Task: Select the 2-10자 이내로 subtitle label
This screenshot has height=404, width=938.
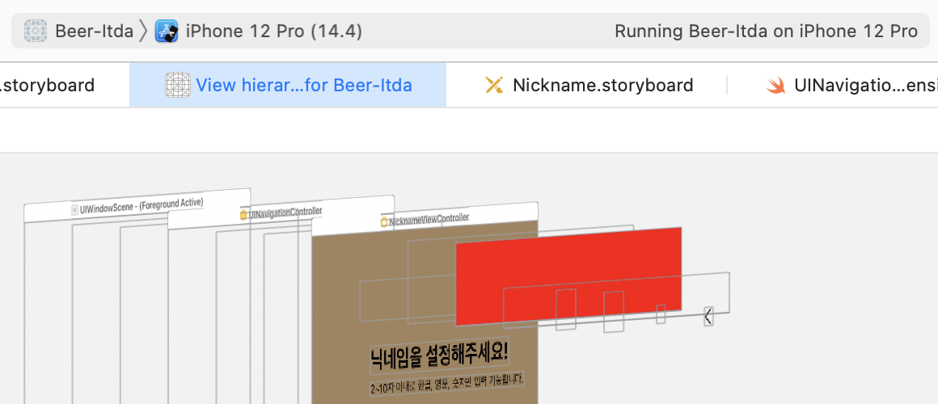Action: [447, 383]
